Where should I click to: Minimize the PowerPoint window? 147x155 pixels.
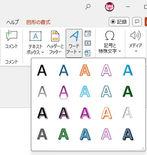[x=128, y=7]
